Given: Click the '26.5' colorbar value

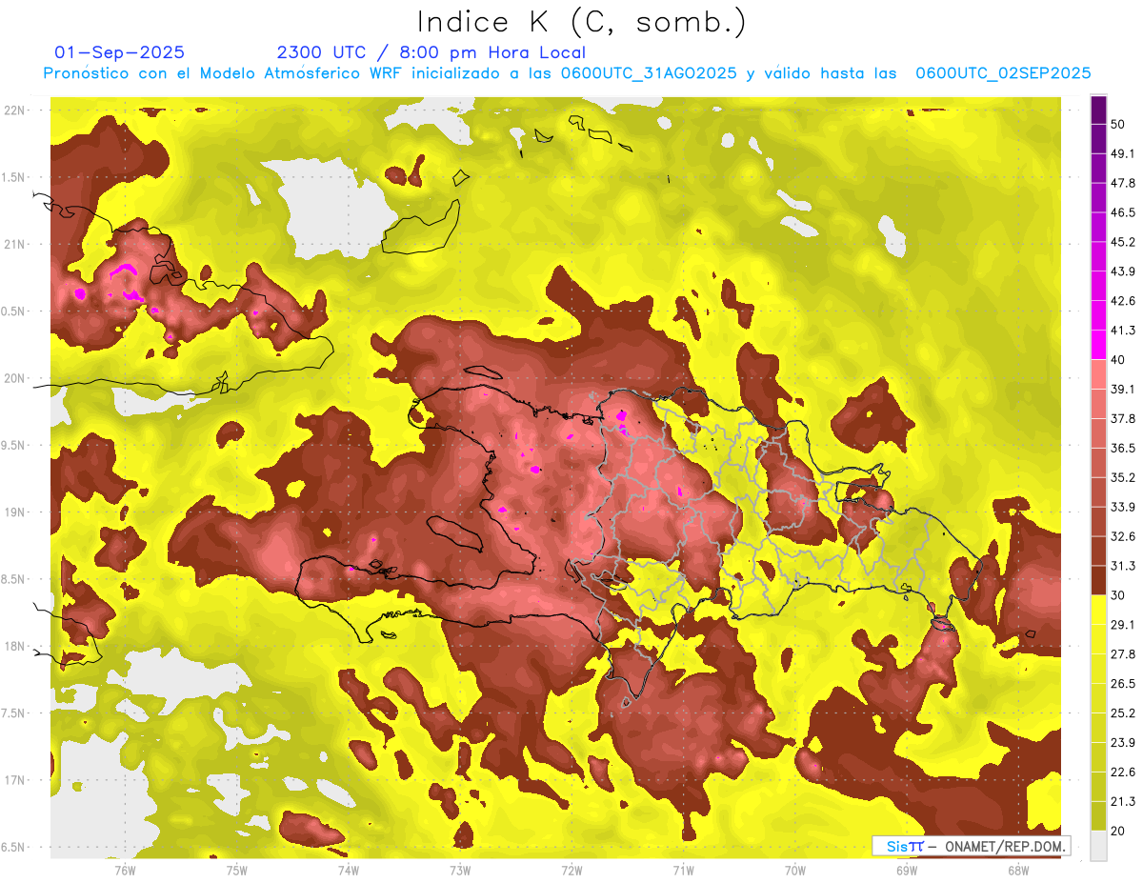Looking at the screenshot, I should [x=1122, y=684].
